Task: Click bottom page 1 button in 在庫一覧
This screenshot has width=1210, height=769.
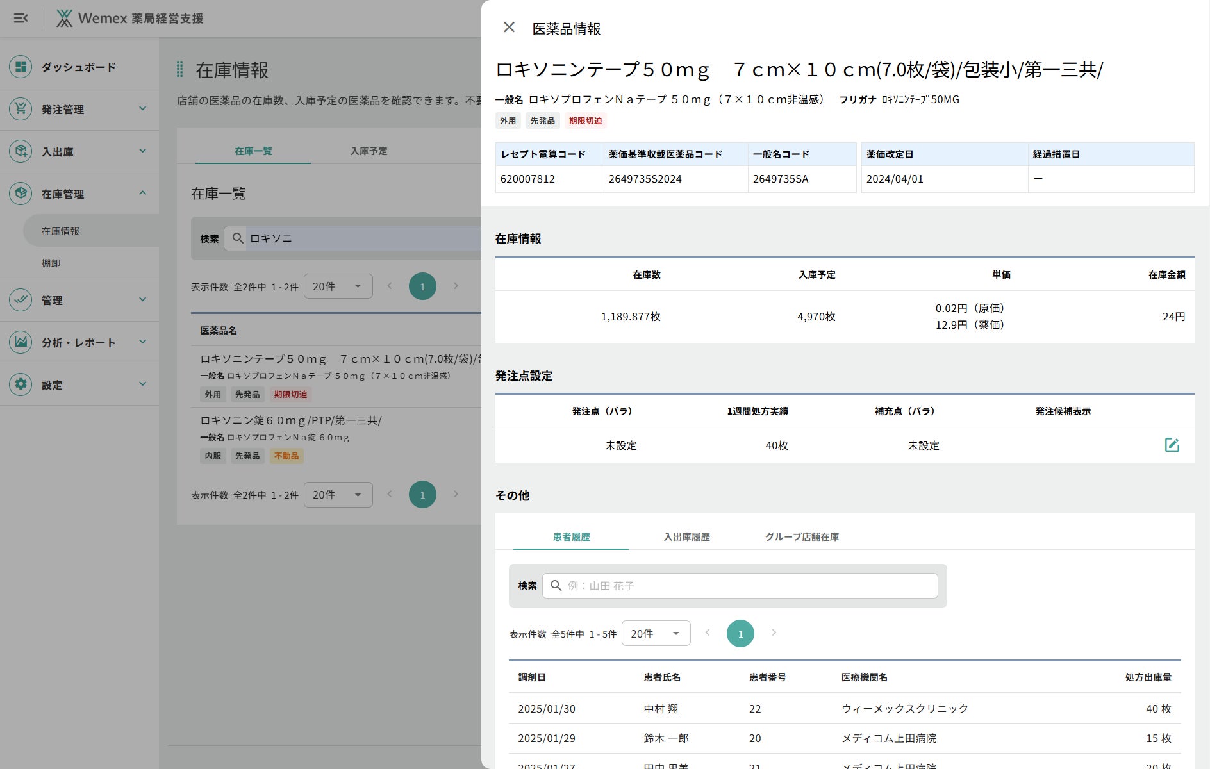Action: (x=422, y=495)
